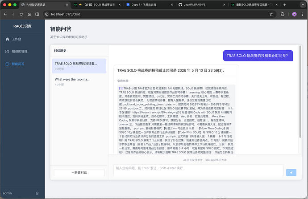Image resolution: width=308 pixels, height=199 pixels.
Task: Close the RAG知识库系统 tab
Action: (67, 4)
